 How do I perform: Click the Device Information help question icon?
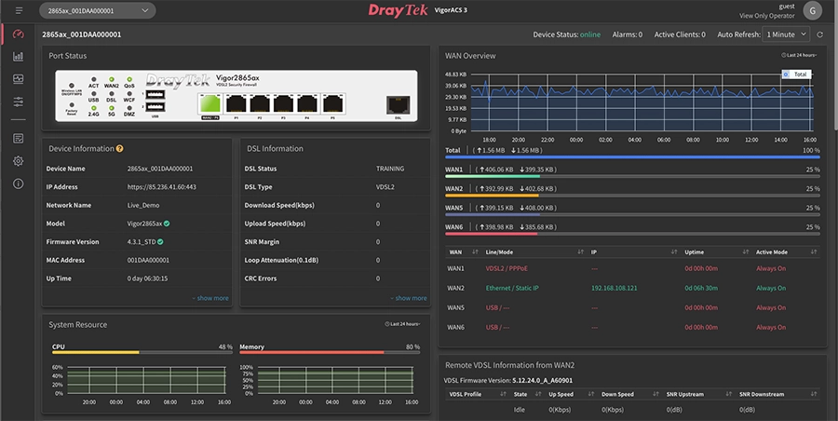pyautogui.click(x=120, y=149)
